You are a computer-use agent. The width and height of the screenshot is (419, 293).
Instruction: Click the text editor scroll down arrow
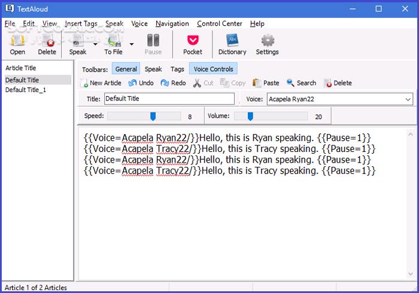coord(410,274)
